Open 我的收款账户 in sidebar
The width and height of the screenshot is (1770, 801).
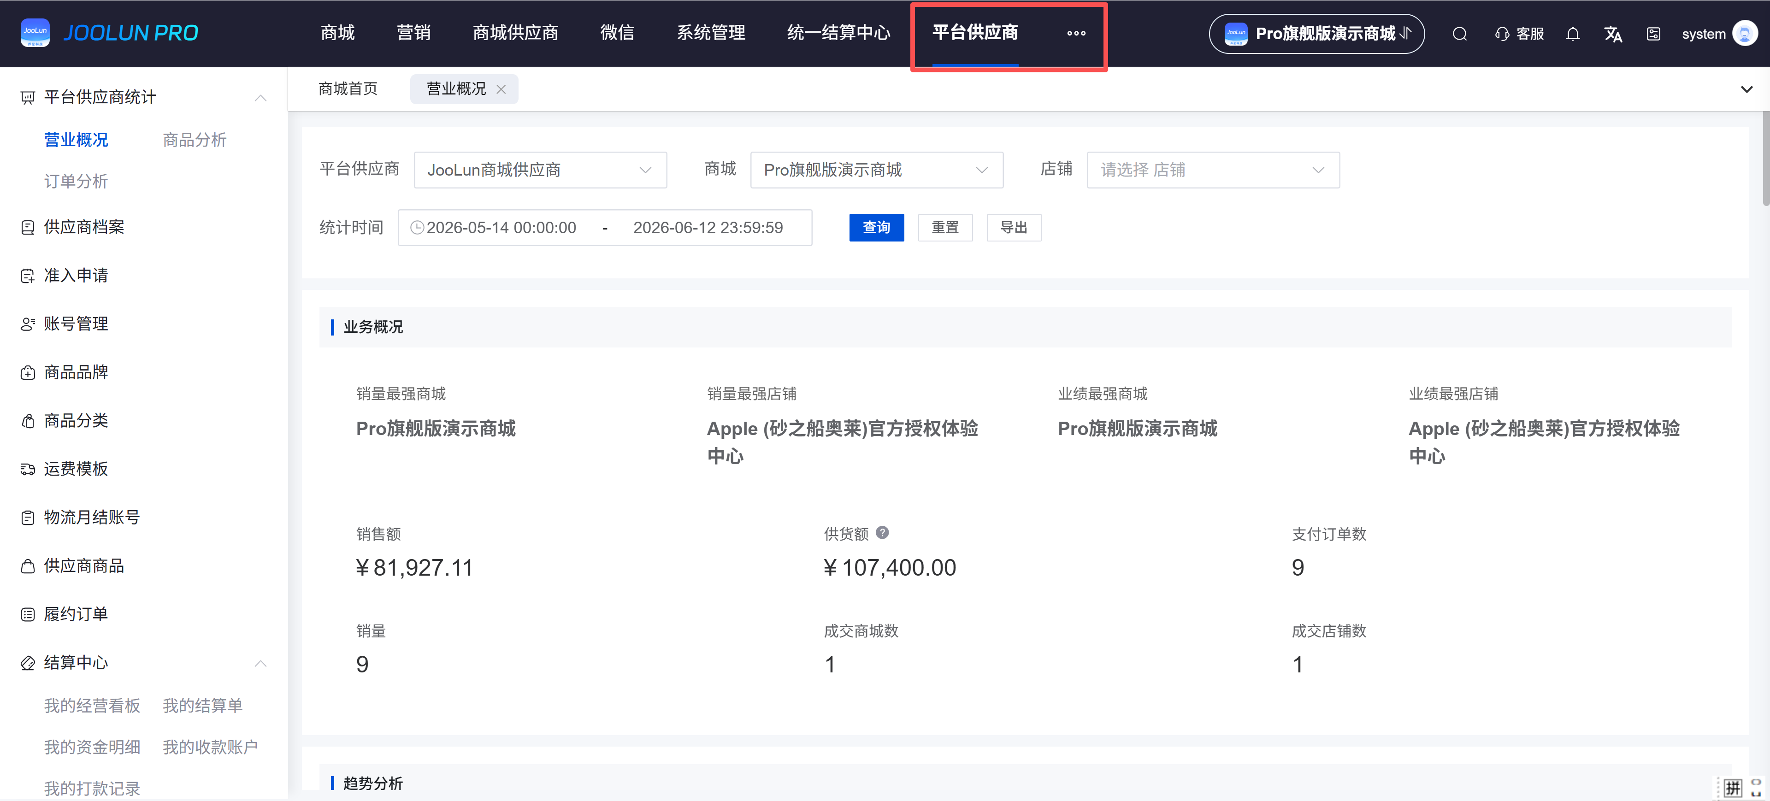point(210,748)
